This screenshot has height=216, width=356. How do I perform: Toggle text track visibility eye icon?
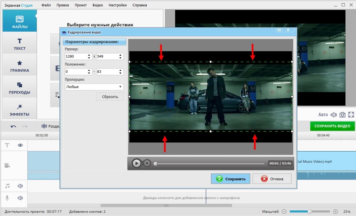pyautogui.click(x=20, y=145)
